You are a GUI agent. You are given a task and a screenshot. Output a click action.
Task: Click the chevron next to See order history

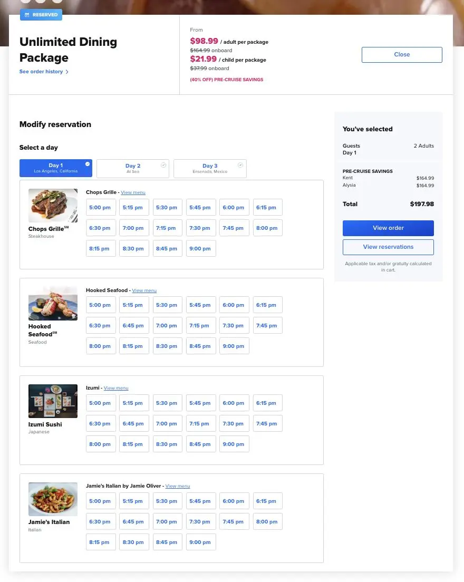(66, 72)
